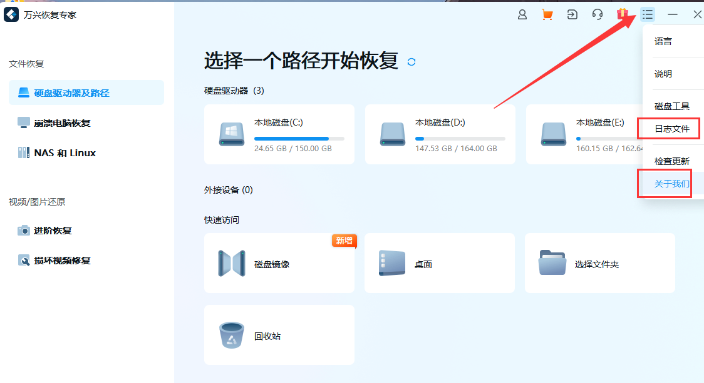Click the 选择文件夹 label
Viewport: 704px width, 383px height.
(597, 264)
